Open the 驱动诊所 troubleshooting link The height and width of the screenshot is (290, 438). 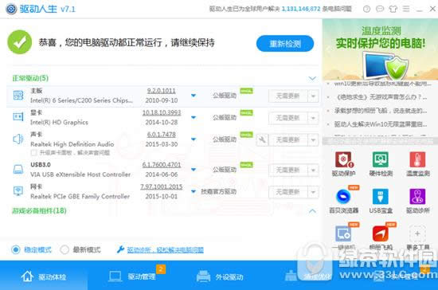coord(166,250)
